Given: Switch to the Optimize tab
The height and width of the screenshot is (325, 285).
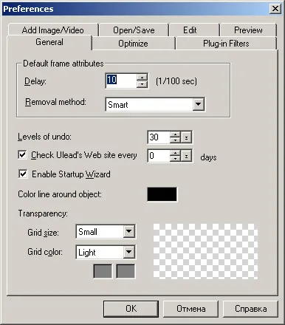Looking at the screenshot, I should click(x=133, y=44).
